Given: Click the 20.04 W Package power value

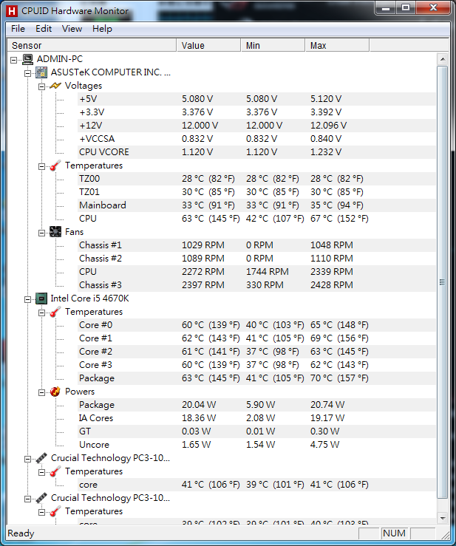Looking at the screenshot, I should 199,405.
